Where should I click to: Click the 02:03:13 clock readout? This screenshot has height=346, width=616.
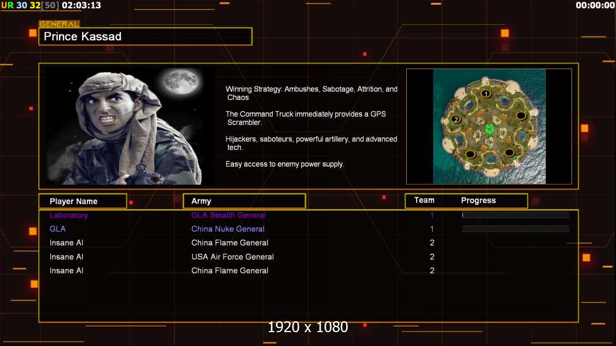tap(81, 5)
